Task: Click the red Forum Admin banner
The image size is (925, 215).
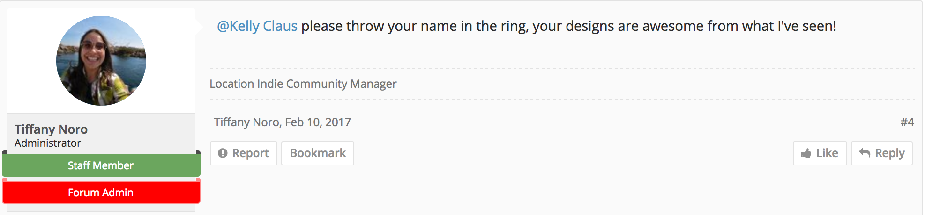Action: click(x=101, y=193)
